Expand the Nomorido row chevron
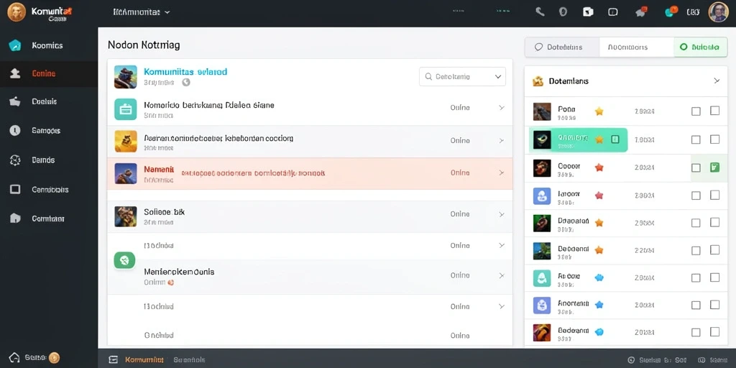Screen dimensions: 736x368 501,108
